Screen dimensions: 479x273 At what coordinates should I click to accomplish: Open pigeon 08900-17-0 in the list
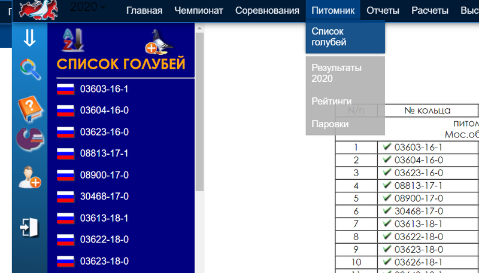click(104, 175)
